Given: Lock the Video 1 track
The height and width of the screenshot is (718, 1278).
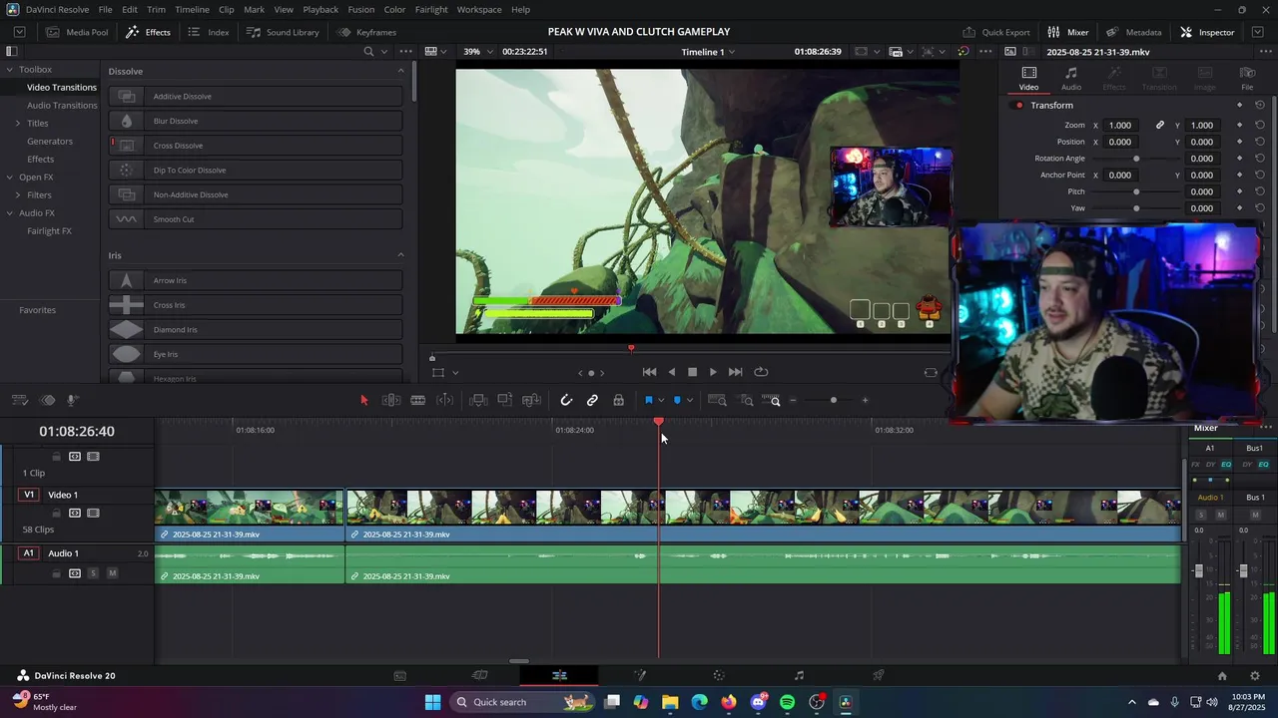Looking at the screenshot, I should tap(56, 513).
